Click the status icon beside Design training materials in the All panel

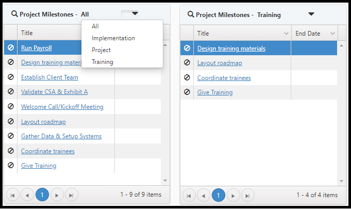pos(10,62)
